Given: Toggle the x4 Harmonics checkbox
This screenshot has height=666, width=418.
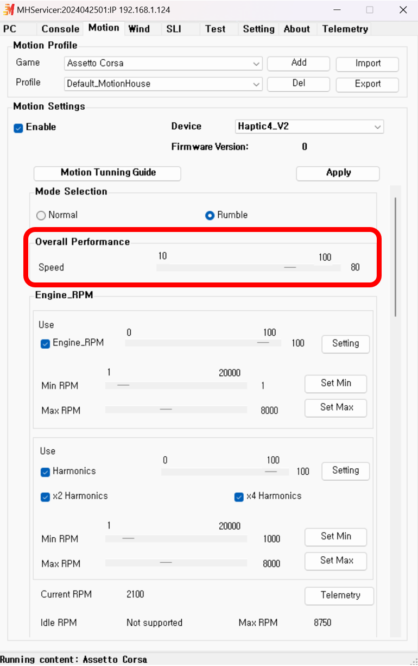Looking at the screenshot, I should click(x=239, y=497).
